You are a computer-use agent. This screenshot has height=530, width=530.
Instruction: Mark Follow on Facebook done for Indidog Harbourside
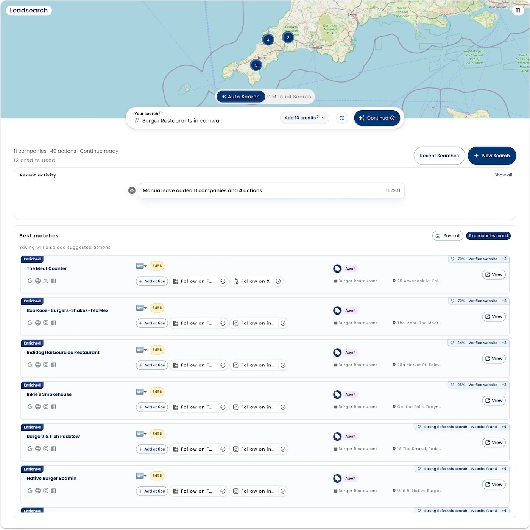223,365
